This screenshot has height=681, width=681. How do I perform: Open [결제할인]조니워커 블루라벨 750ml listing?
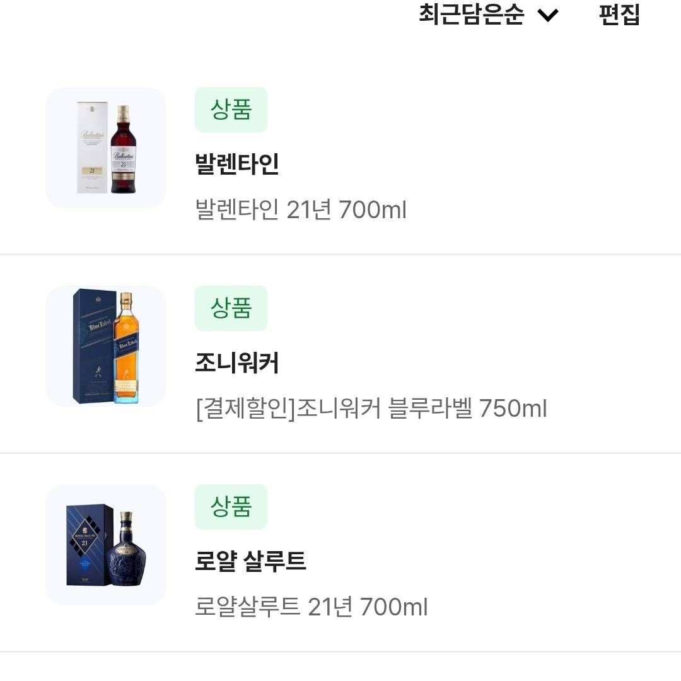coord(371,409)
